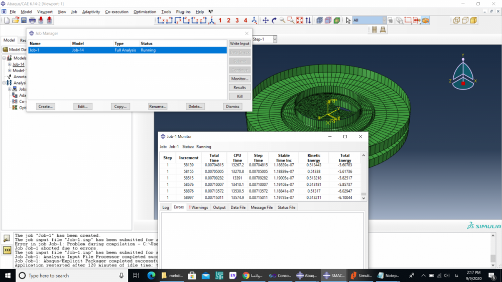Click the New model database icon
502x282 pixels.
click(x=7, y=21)
